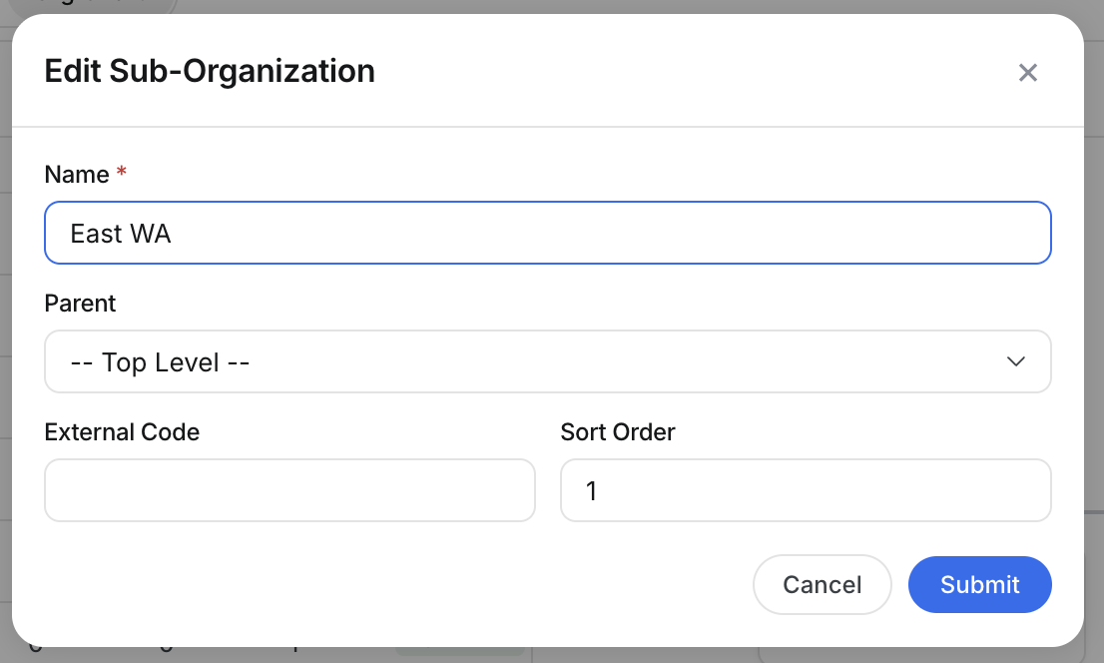Click the required asterisk beside Name
This screenshot has width=1104, height=663.
click(x=120, y=172)
